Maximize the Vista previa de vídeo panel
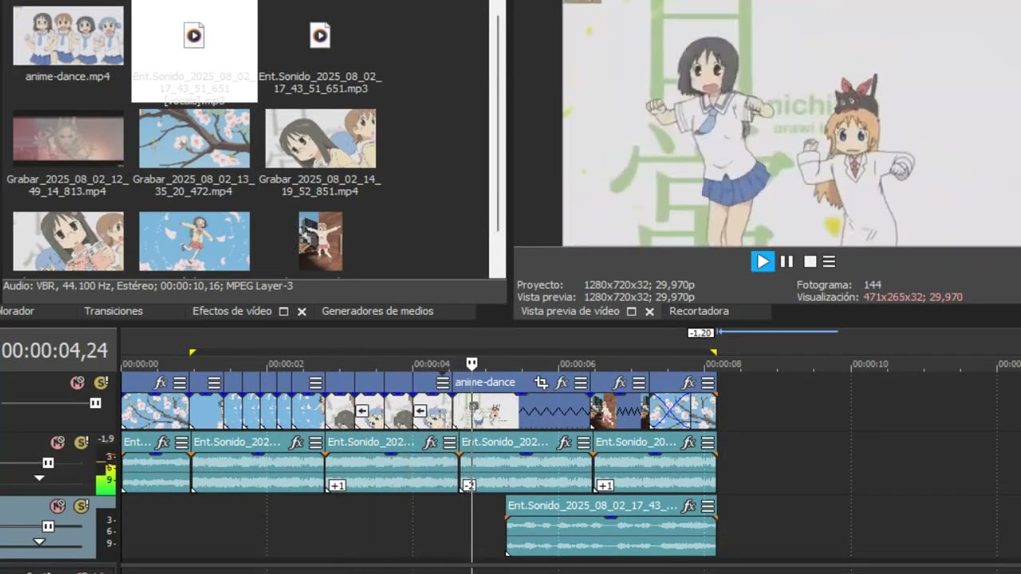Screen dimensions: 1021x574 [631, 312]
